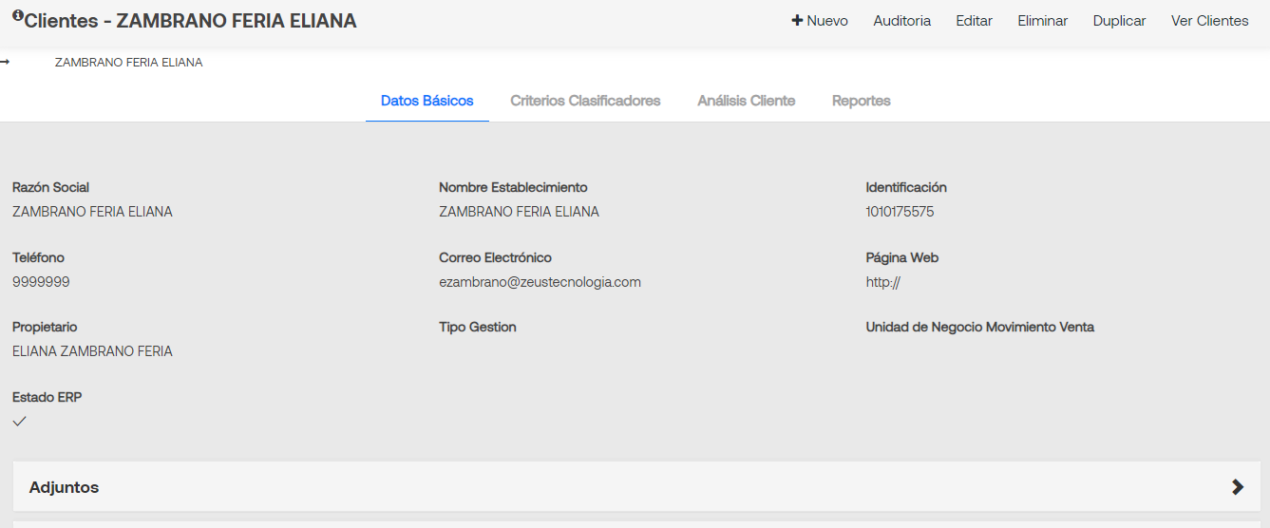This screenshot has height=528, width=1270.
Task: Click the small arrow icon beside breadcrumb
Action: coord(5,63)
